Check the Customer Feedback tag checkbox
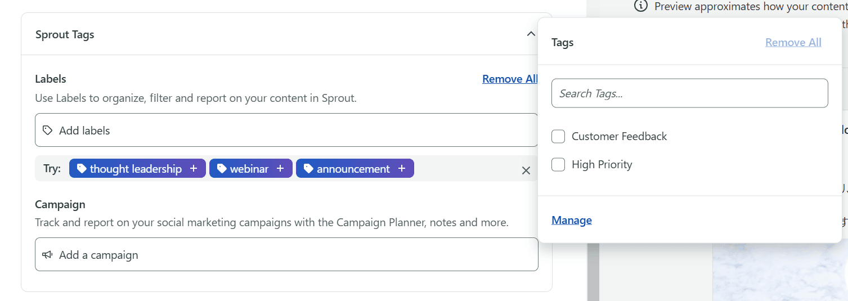 (x=558, y=136)
